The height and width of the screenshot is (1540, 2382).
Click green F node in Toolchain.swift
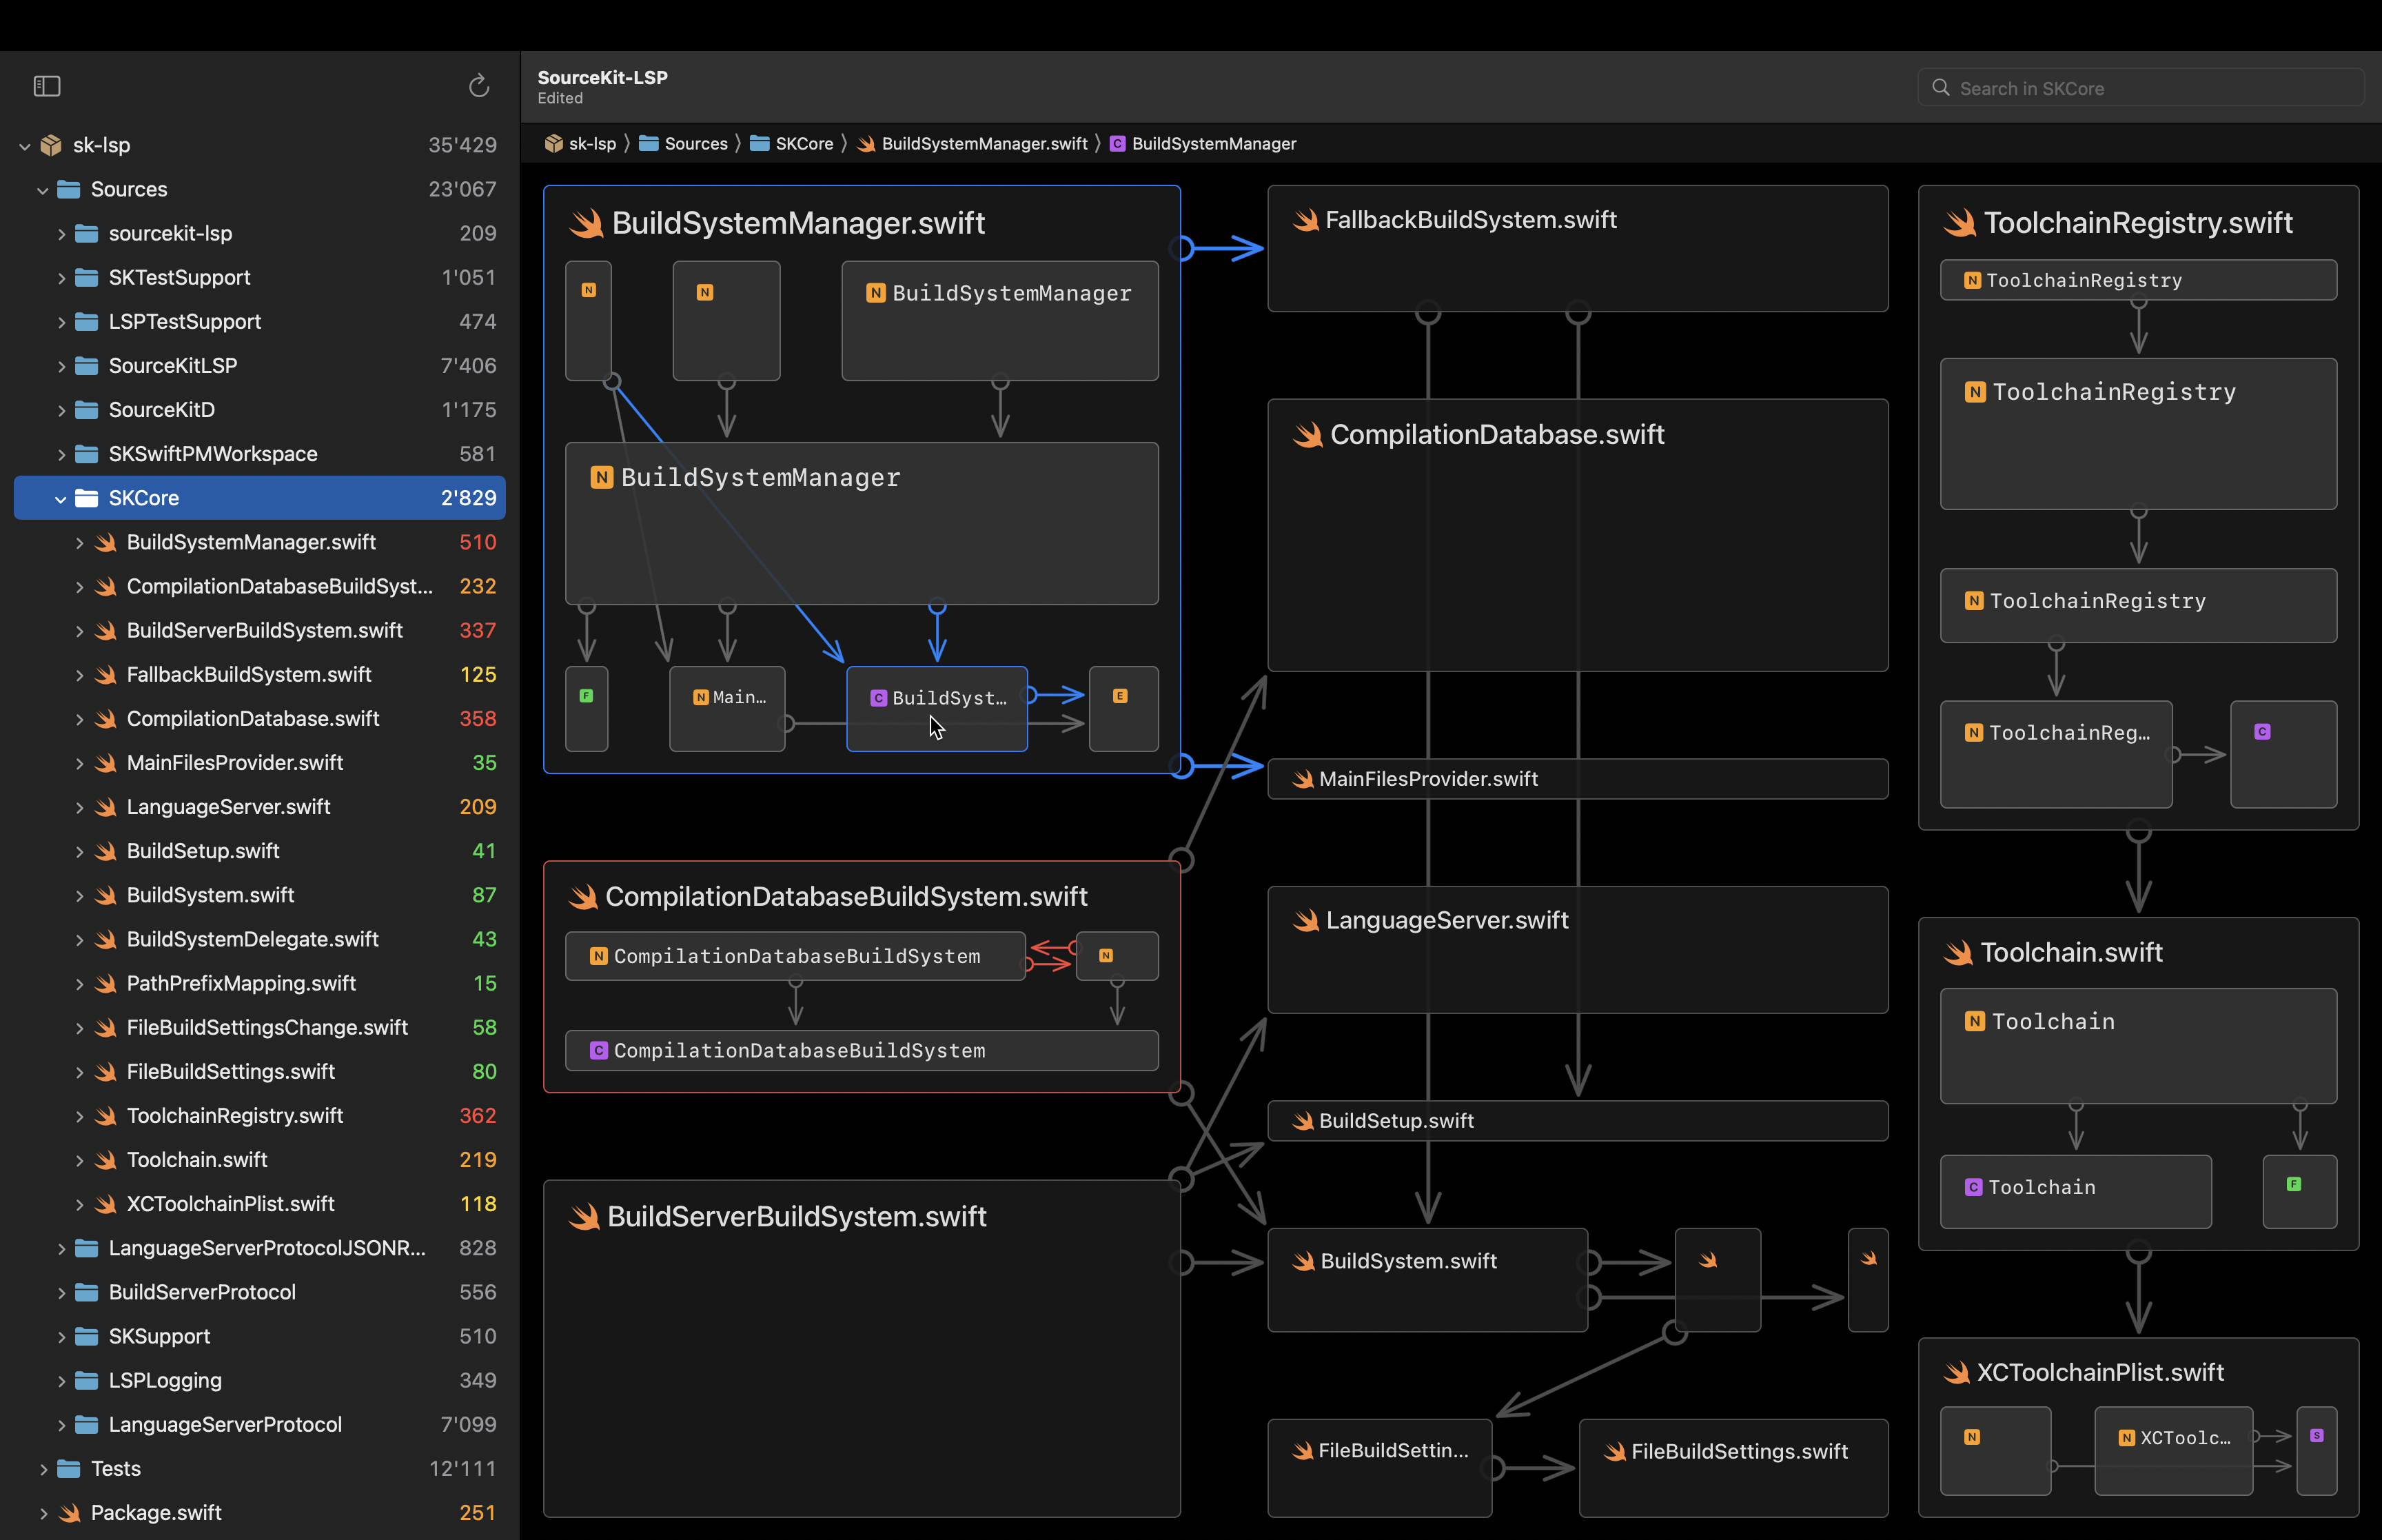(2299, 1191)
